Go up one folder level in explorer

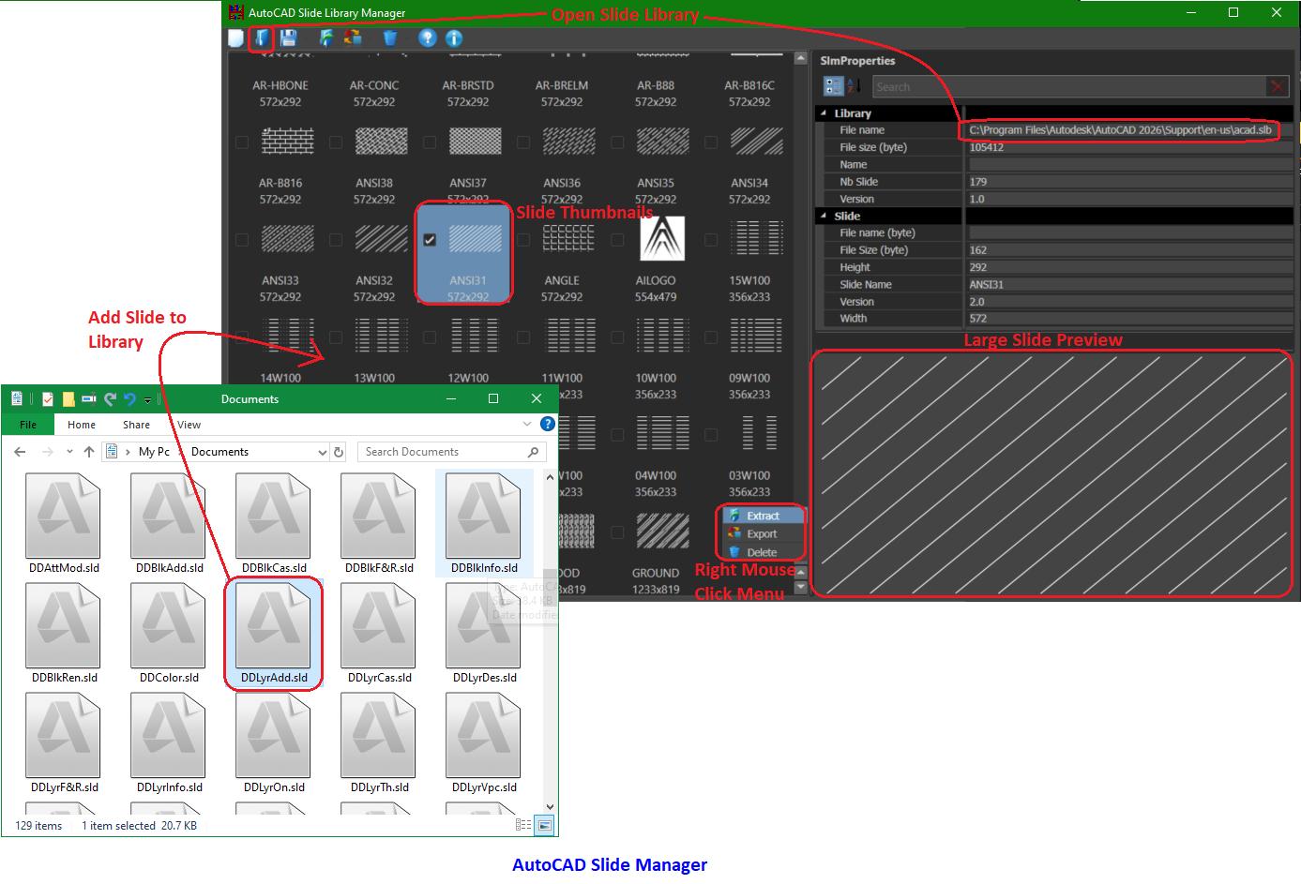(89, 452)
